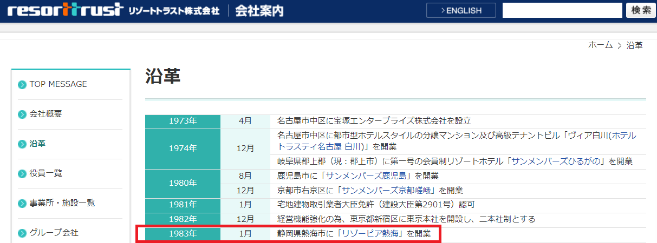This screenshot has width=657, height=243.
Task: Go to 役員一覧 in sidebar
Action: (46, 173)
